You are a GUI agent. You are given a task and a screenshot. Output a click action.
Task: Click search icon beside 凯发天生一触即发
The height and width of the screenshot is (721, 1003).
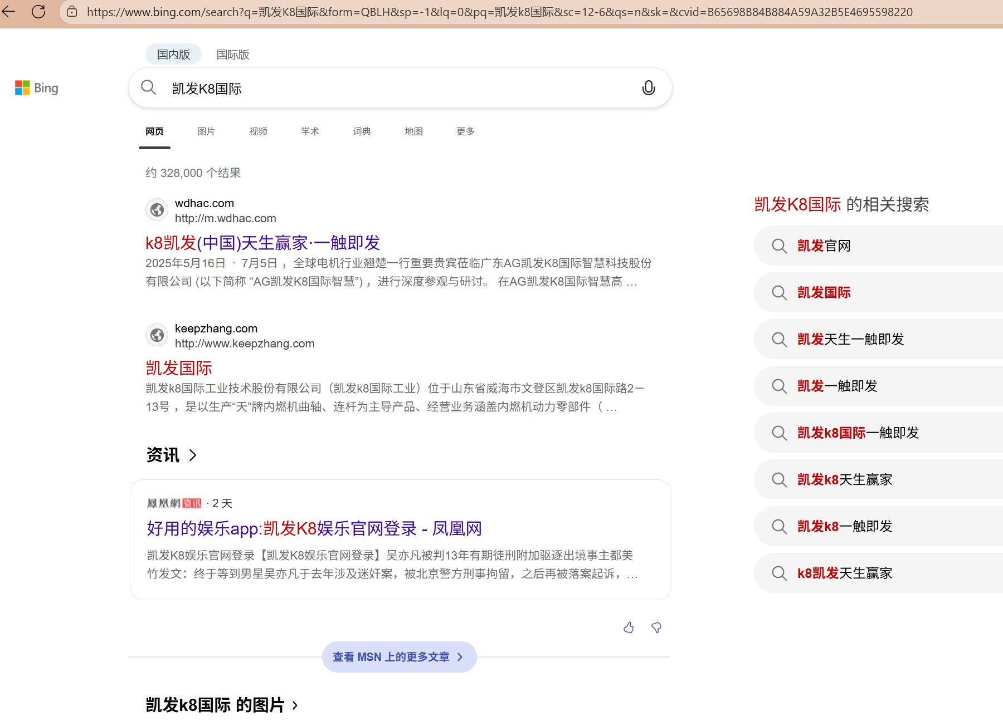[779, 340]
